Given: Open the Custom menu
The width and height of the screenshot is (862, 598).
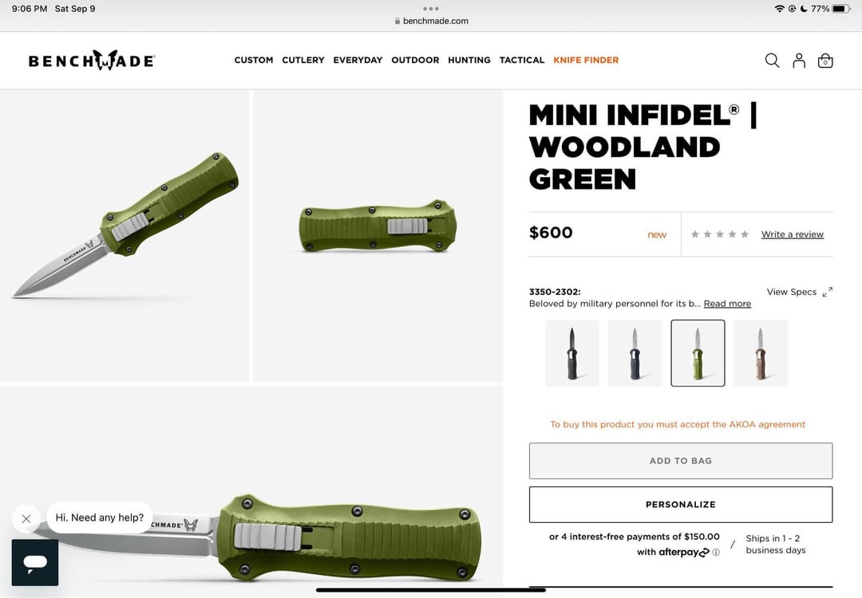Looking at the screenshot, I should pyautogui.click(x=254, y=60).
